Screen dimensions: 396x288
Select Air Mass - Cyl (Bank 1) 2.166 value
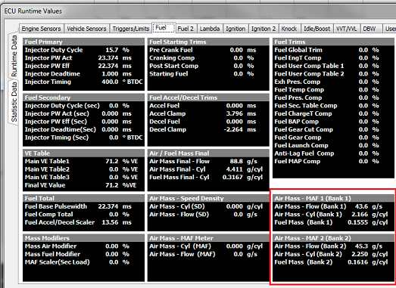pos(360,215)
